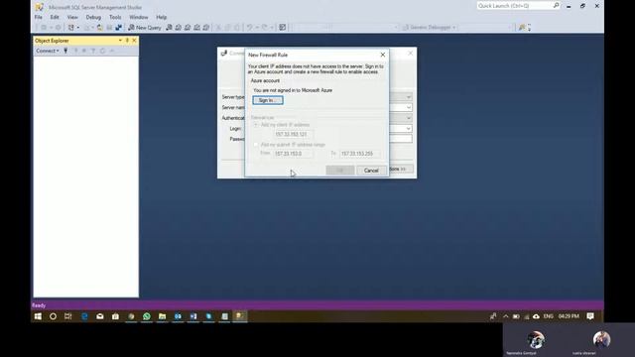
Task: Open the Login dropdown in Connect dialog
Action: (408, 128)
